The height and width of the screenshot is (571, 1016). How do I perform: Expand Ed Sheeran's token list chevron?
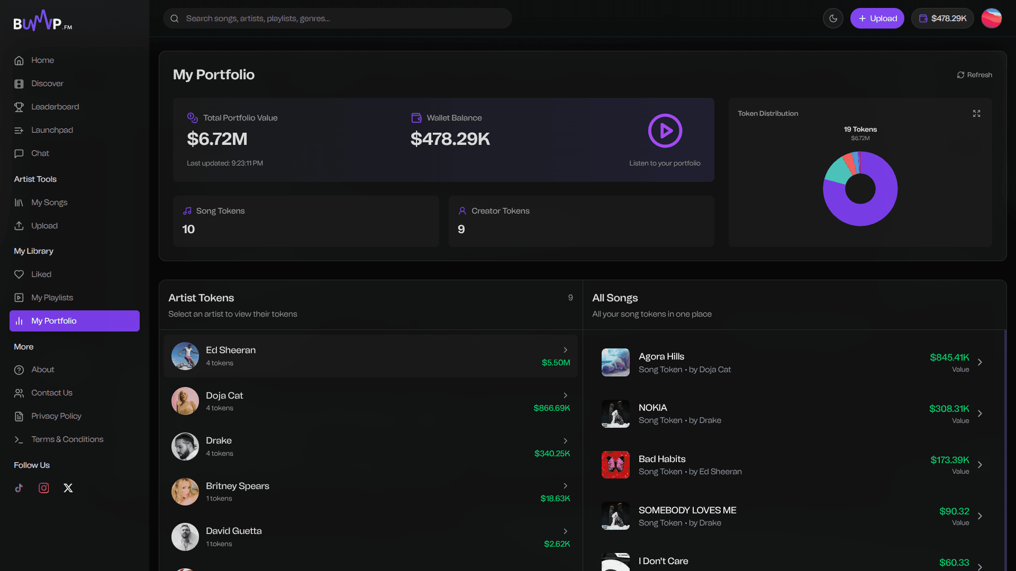[565, 350]
